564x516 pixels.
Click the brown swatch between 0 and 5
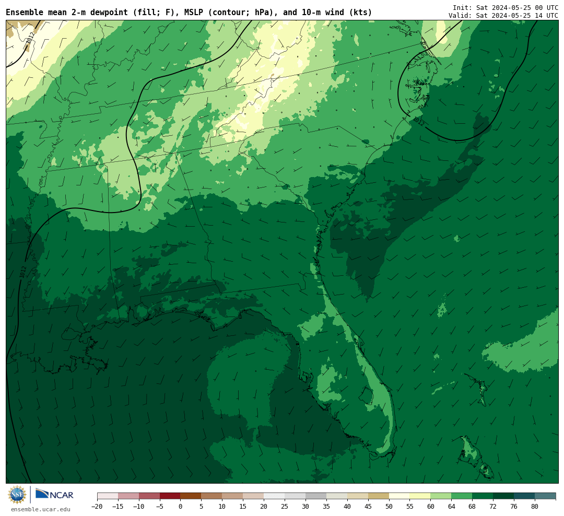191,496
